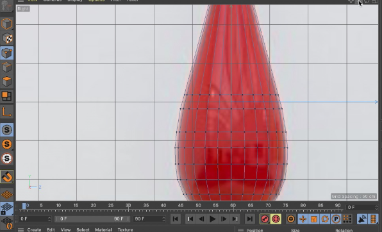Click frame 30 on the timeline ruler
This screenshot has height=232, width=382.
128,206
